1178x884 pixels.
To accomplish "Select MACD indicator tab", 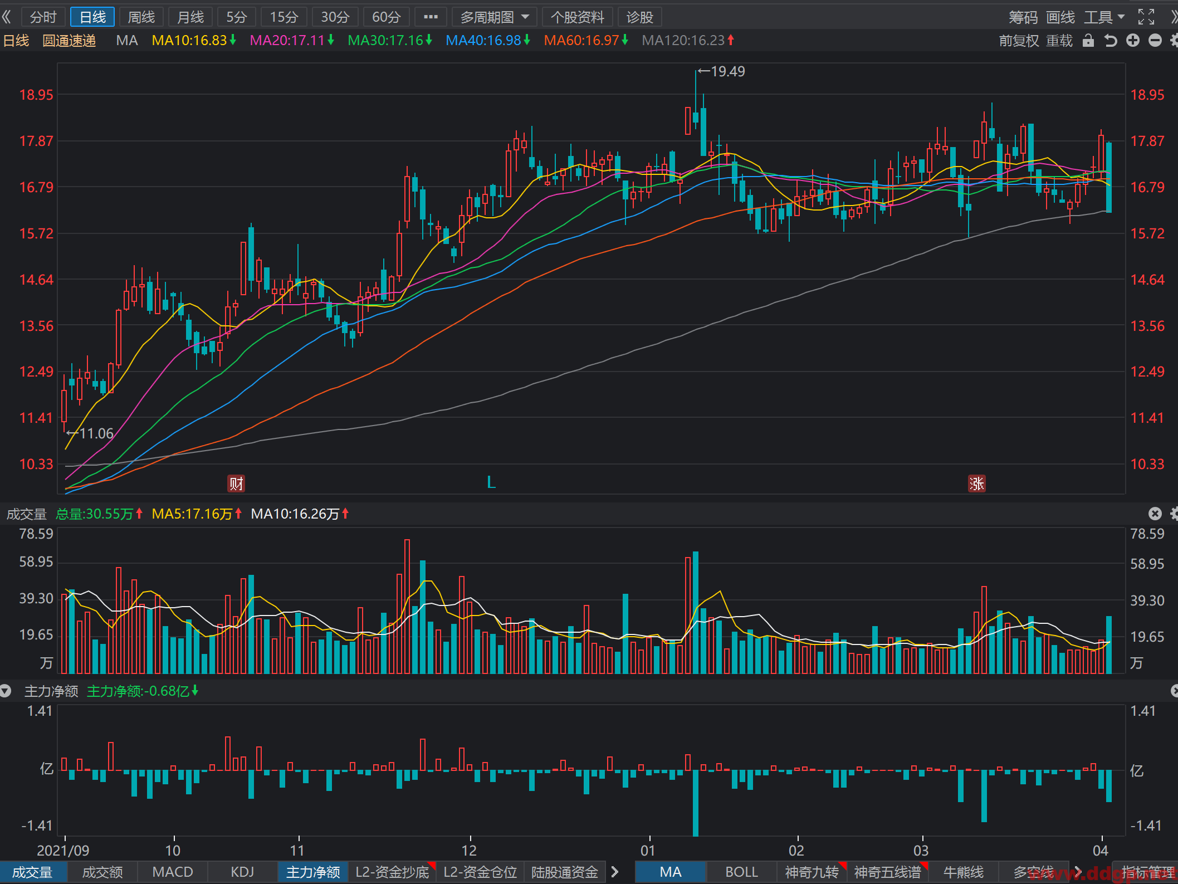I will (x=173, y=872).
